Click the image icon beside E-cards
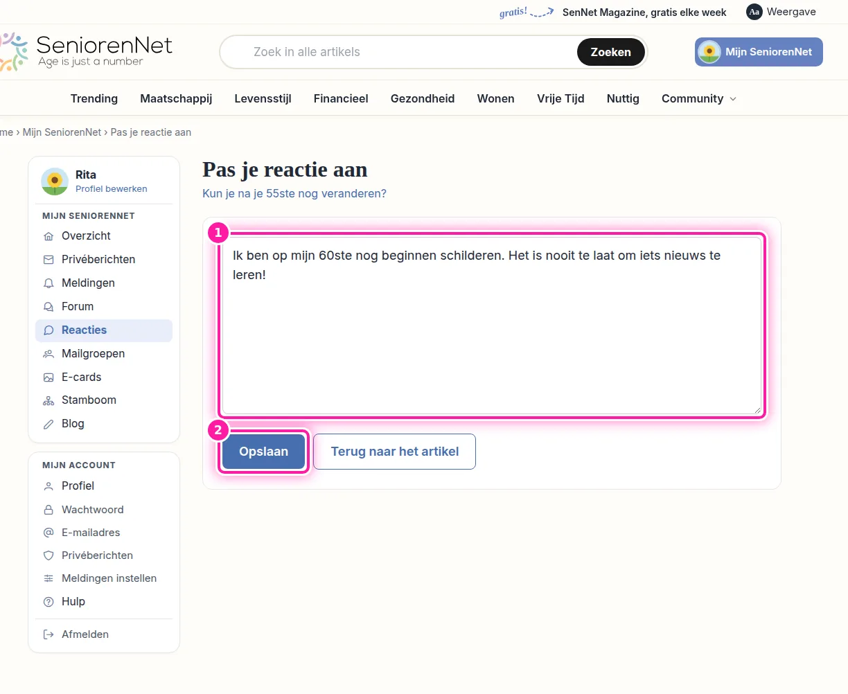848x694 pixels. coord(48,377)
